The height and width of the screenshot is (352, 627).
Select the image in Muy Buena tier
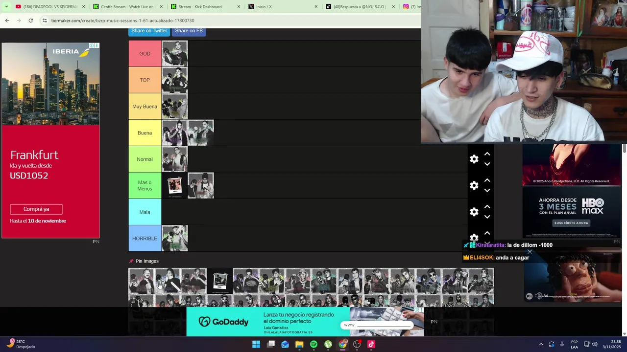click(174, 107)
